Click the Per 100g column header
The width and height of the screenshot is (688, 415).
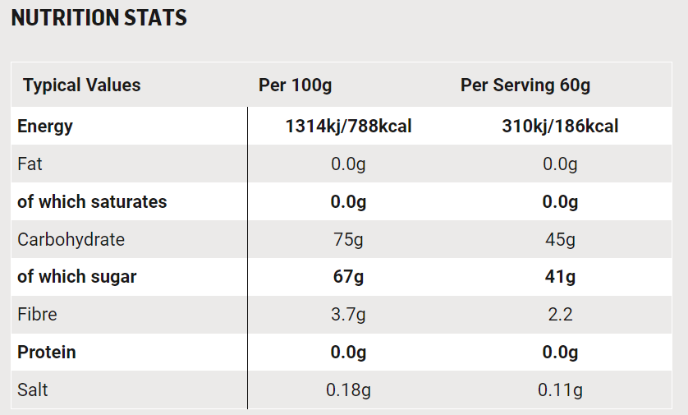coord(295,85)
